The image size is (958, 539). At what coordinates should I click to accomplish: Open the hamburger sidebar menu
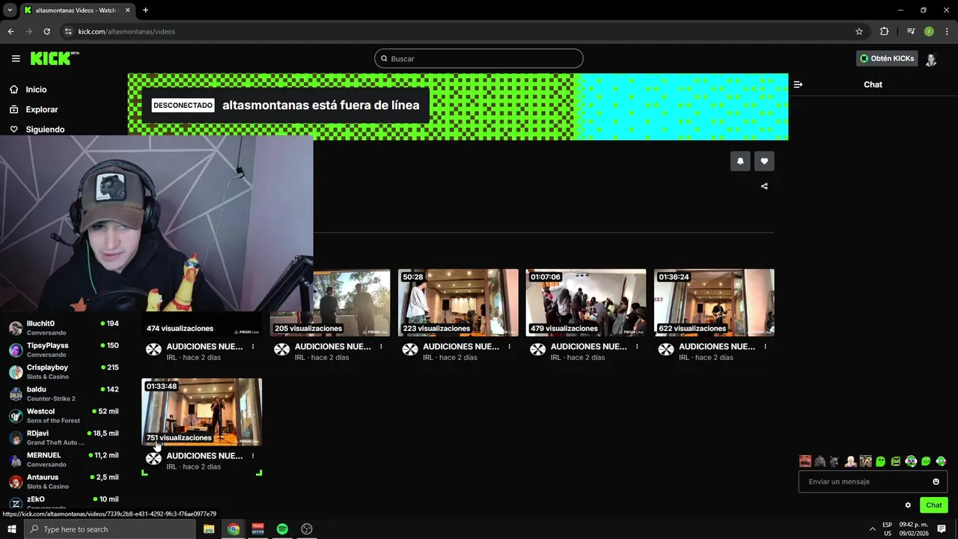click(x=16, y=58)
